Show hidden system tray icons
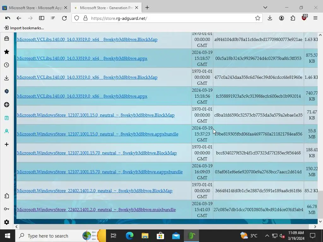Viewport: 323px width, 242px height. tap(267, 236)
